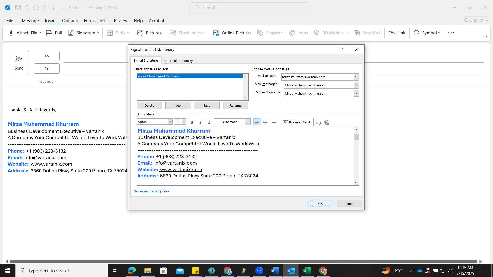
Task: Open the Acrobat ribbon tab
Action: [x=156, y=21]
